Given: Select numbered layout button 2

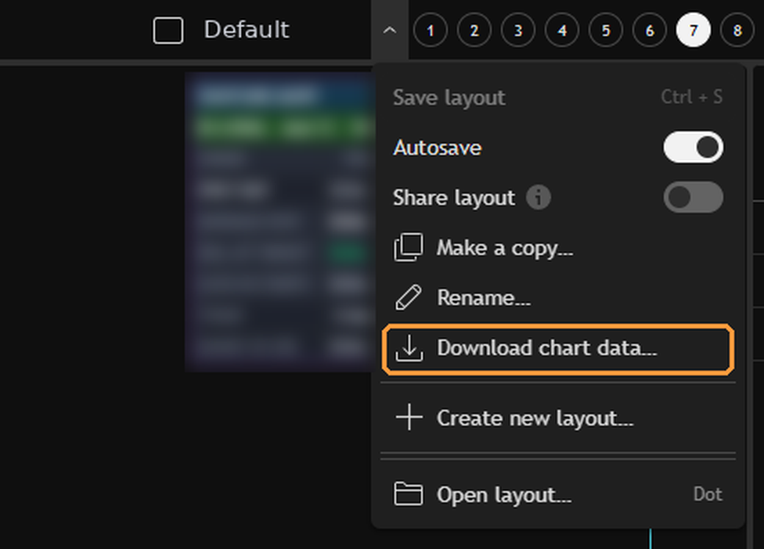Looking at the screenshot, I should pos(474,30).
